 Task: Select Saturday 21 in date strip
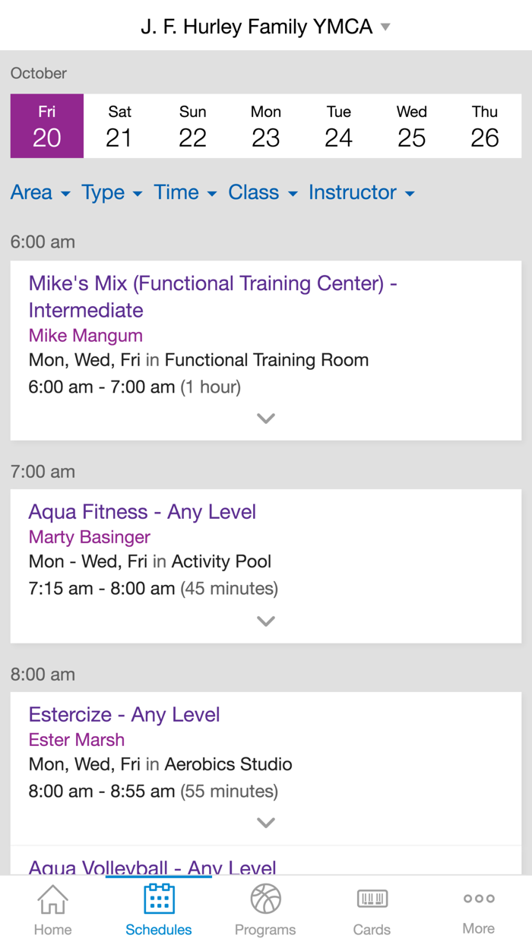pyautogui.click(x=119, y=126)
